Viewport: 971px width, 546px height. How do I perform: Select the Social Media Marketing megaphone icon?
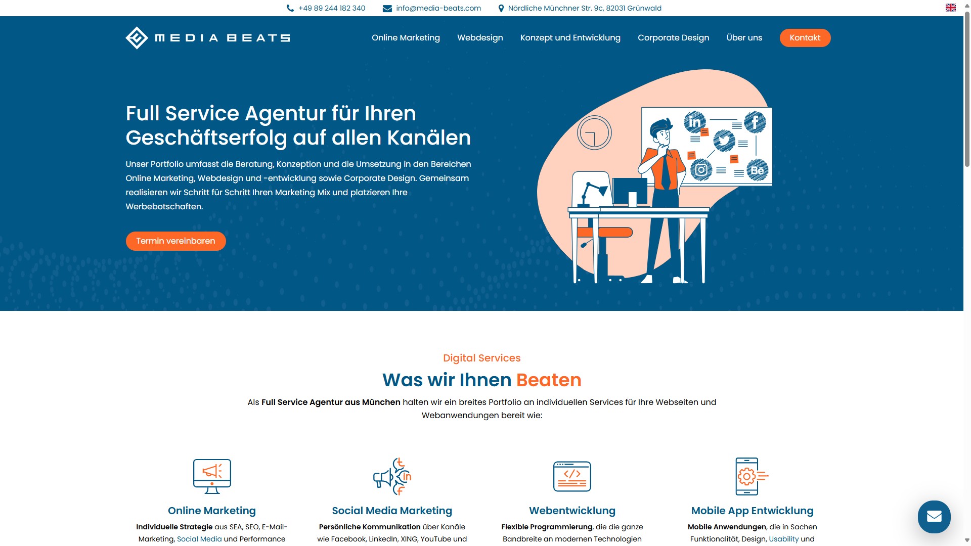[x=393, y=476]
